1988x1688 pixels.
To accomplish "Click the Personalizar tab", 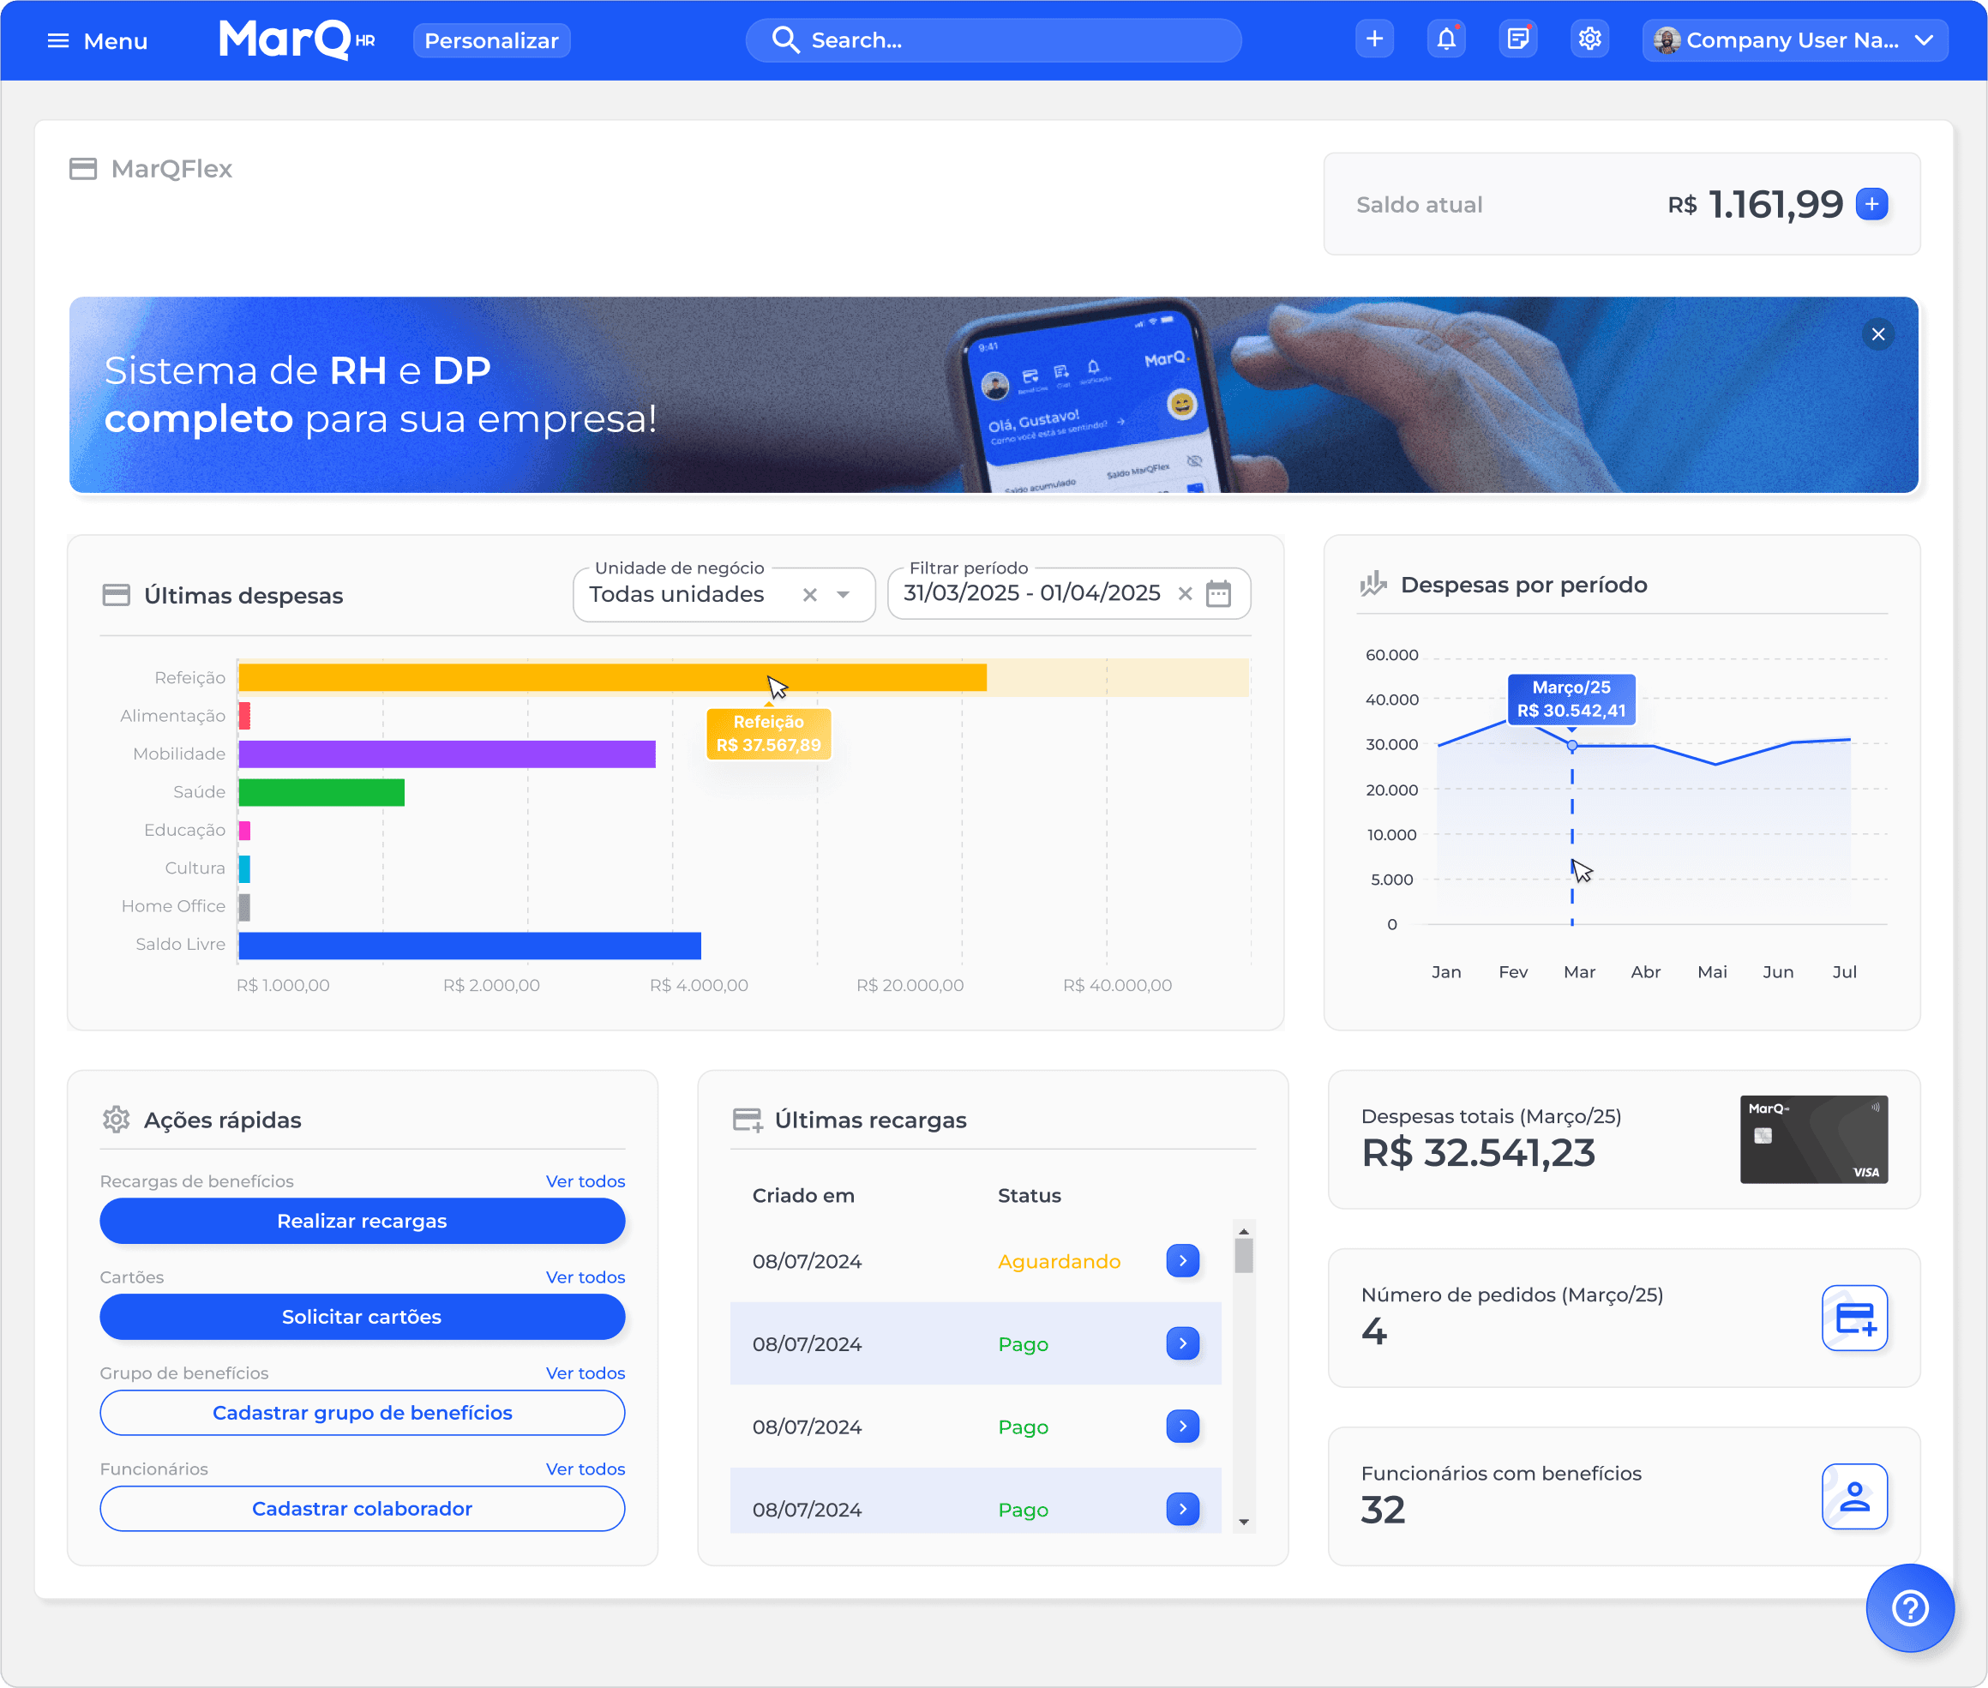I will click(x=490, y=40).
